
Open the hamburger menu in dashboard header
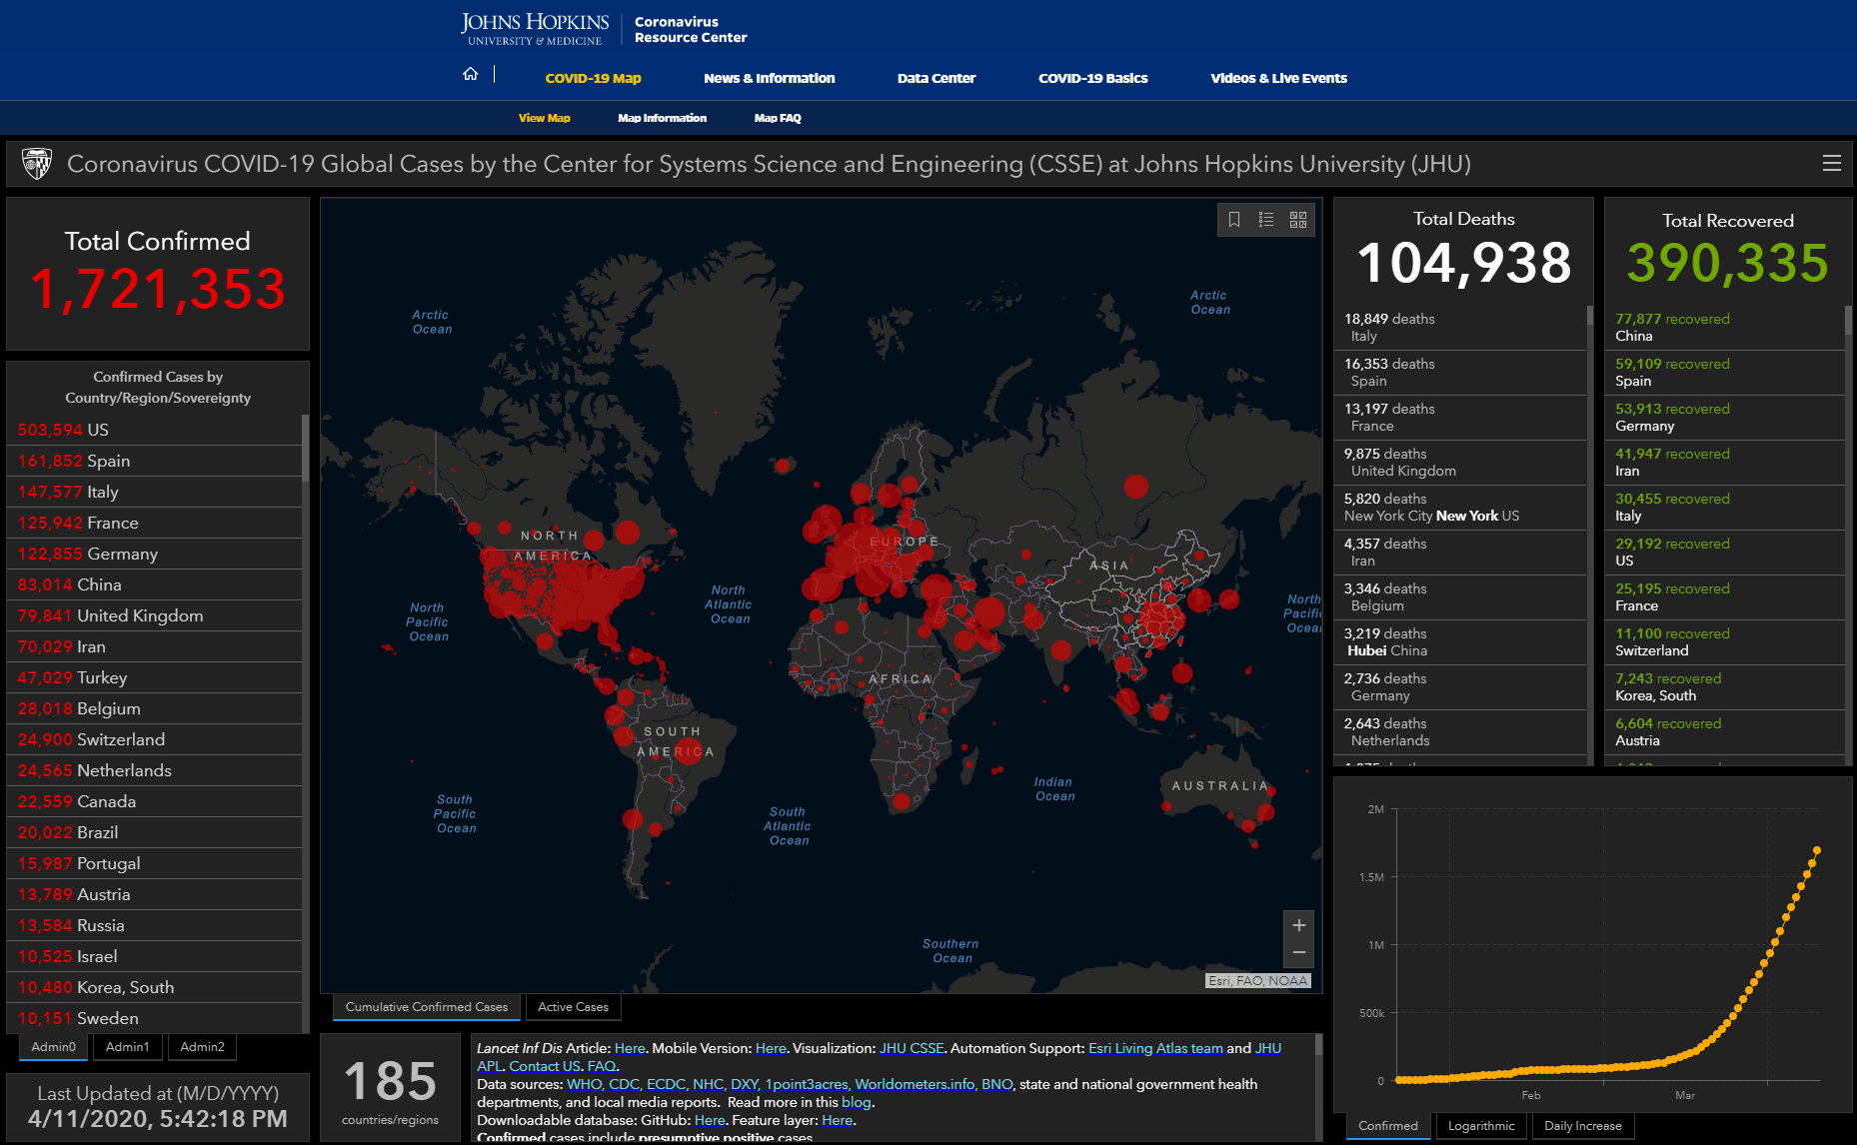1831,164
